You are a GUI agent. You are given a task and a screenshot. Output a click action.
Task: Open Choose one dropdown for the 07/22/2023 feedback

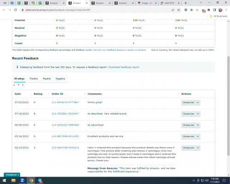click(191, 103)
